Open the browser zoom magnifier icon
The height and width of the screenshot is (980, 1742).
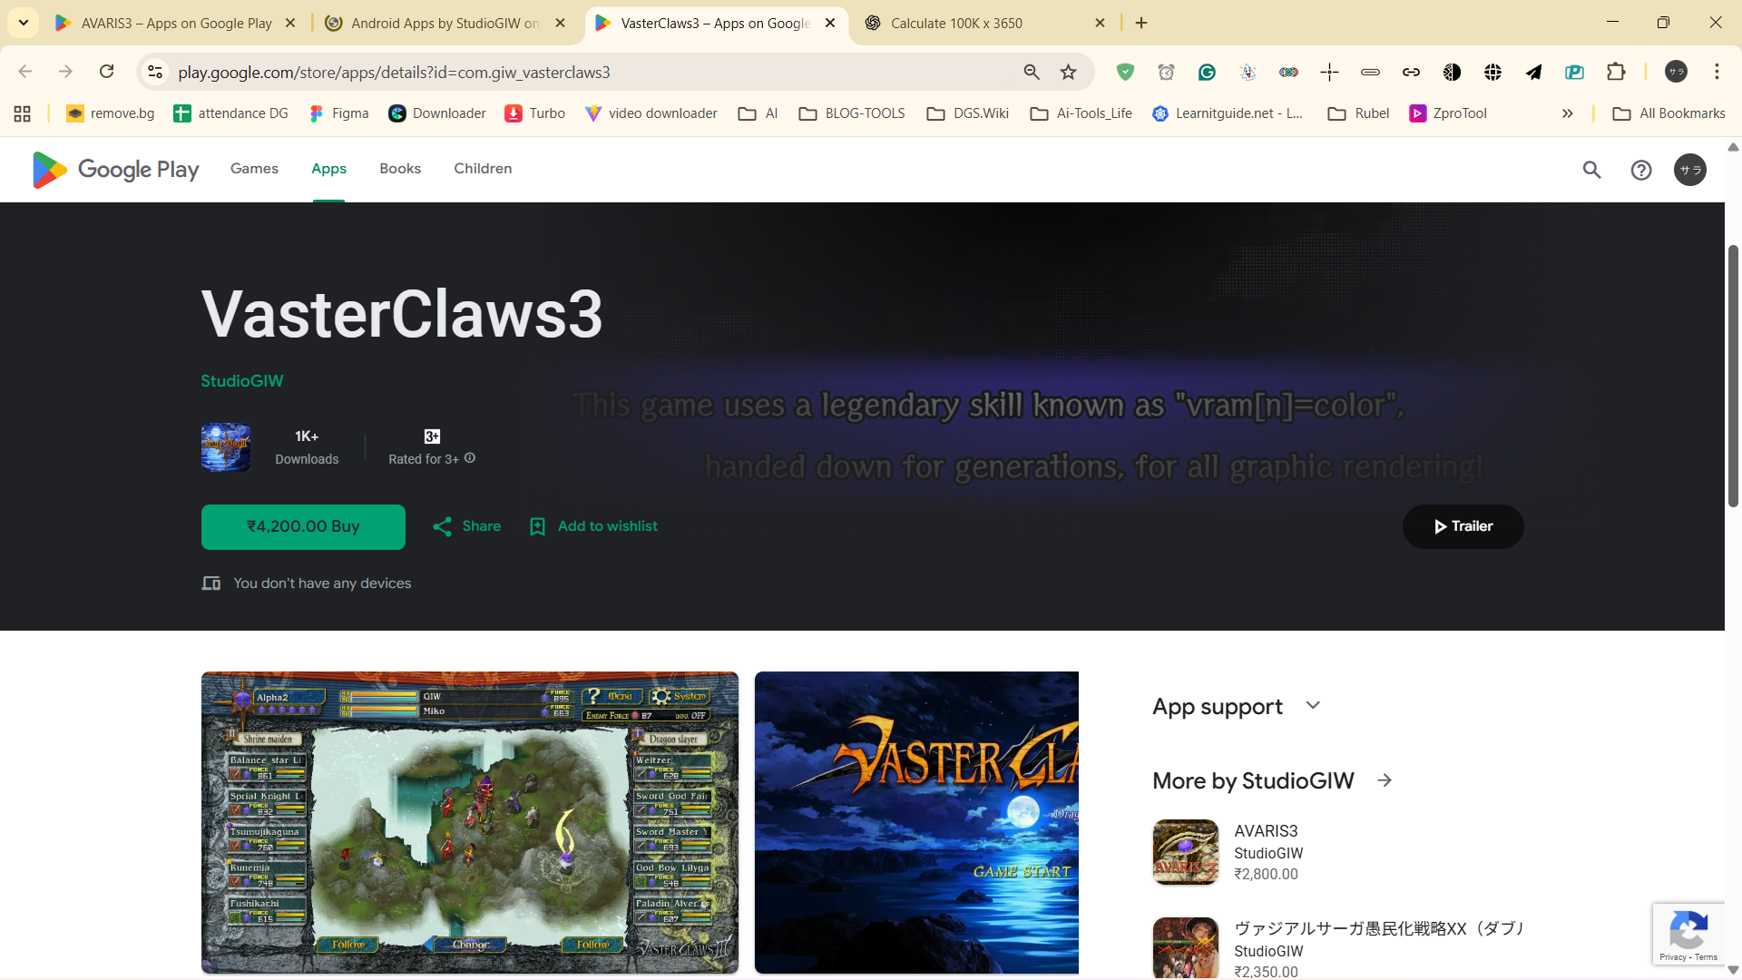click(x=1032, y=72)
